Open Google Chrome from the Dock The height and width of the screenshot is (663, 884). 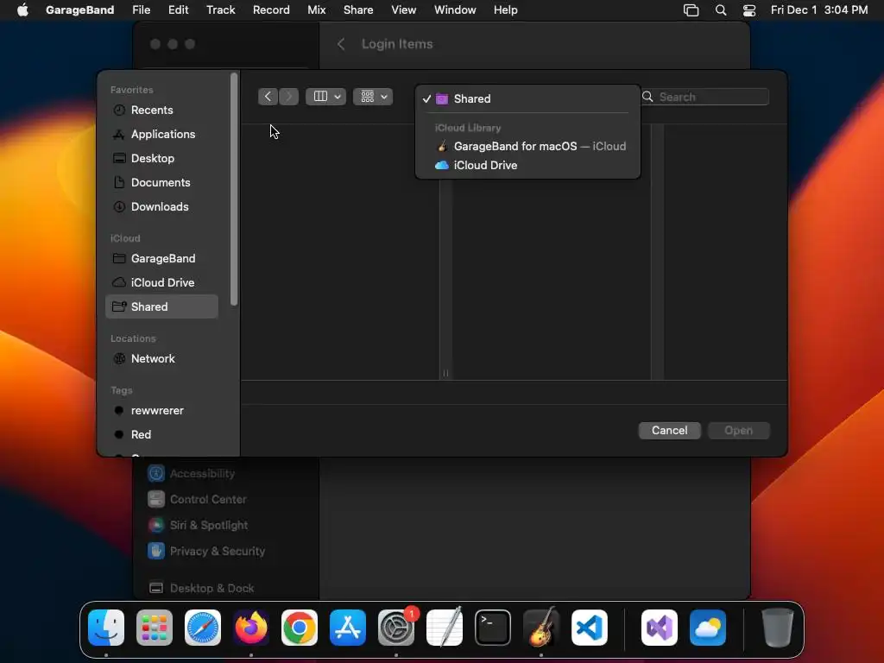coord(300,628)
